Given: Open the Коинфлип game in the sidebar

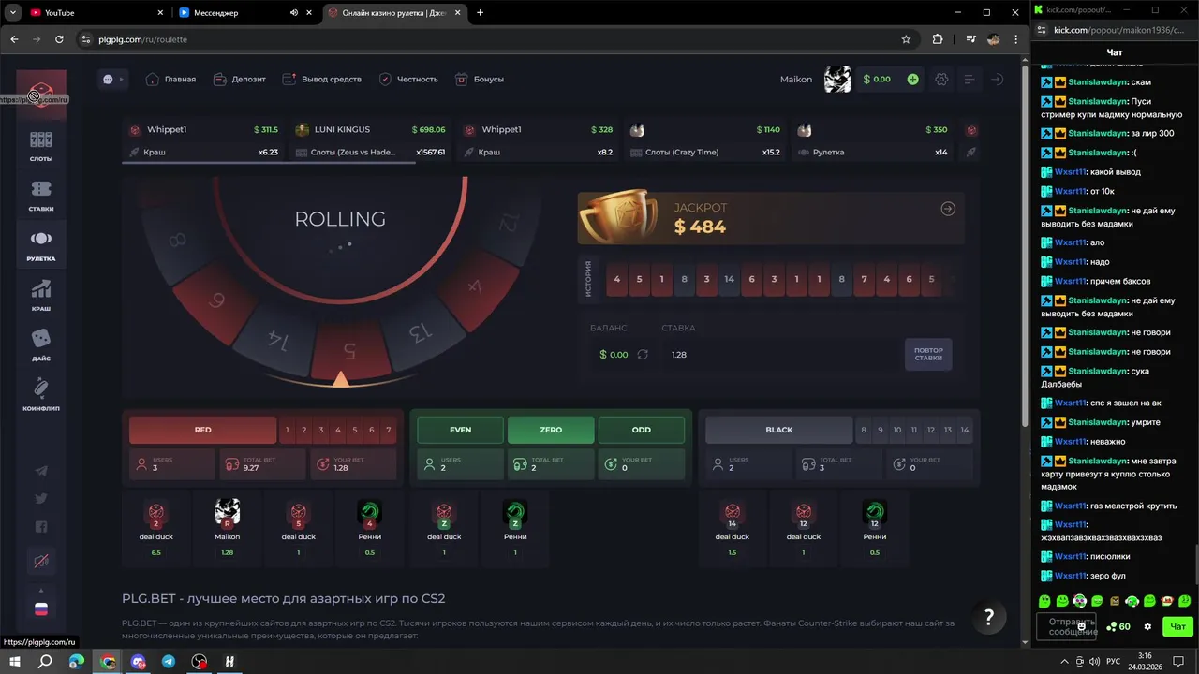Looking at the screenshot, I should click(x=41, y=394).
